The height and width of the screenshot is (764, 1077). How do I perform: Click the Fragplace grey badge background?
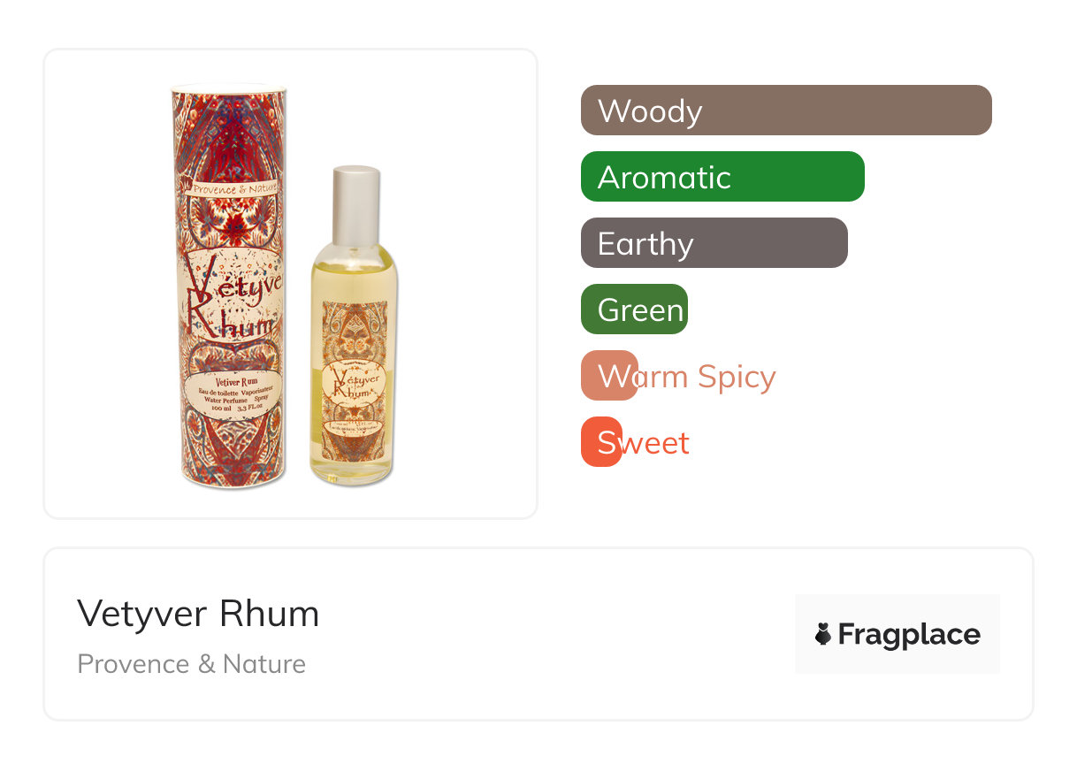pos(897,634)
